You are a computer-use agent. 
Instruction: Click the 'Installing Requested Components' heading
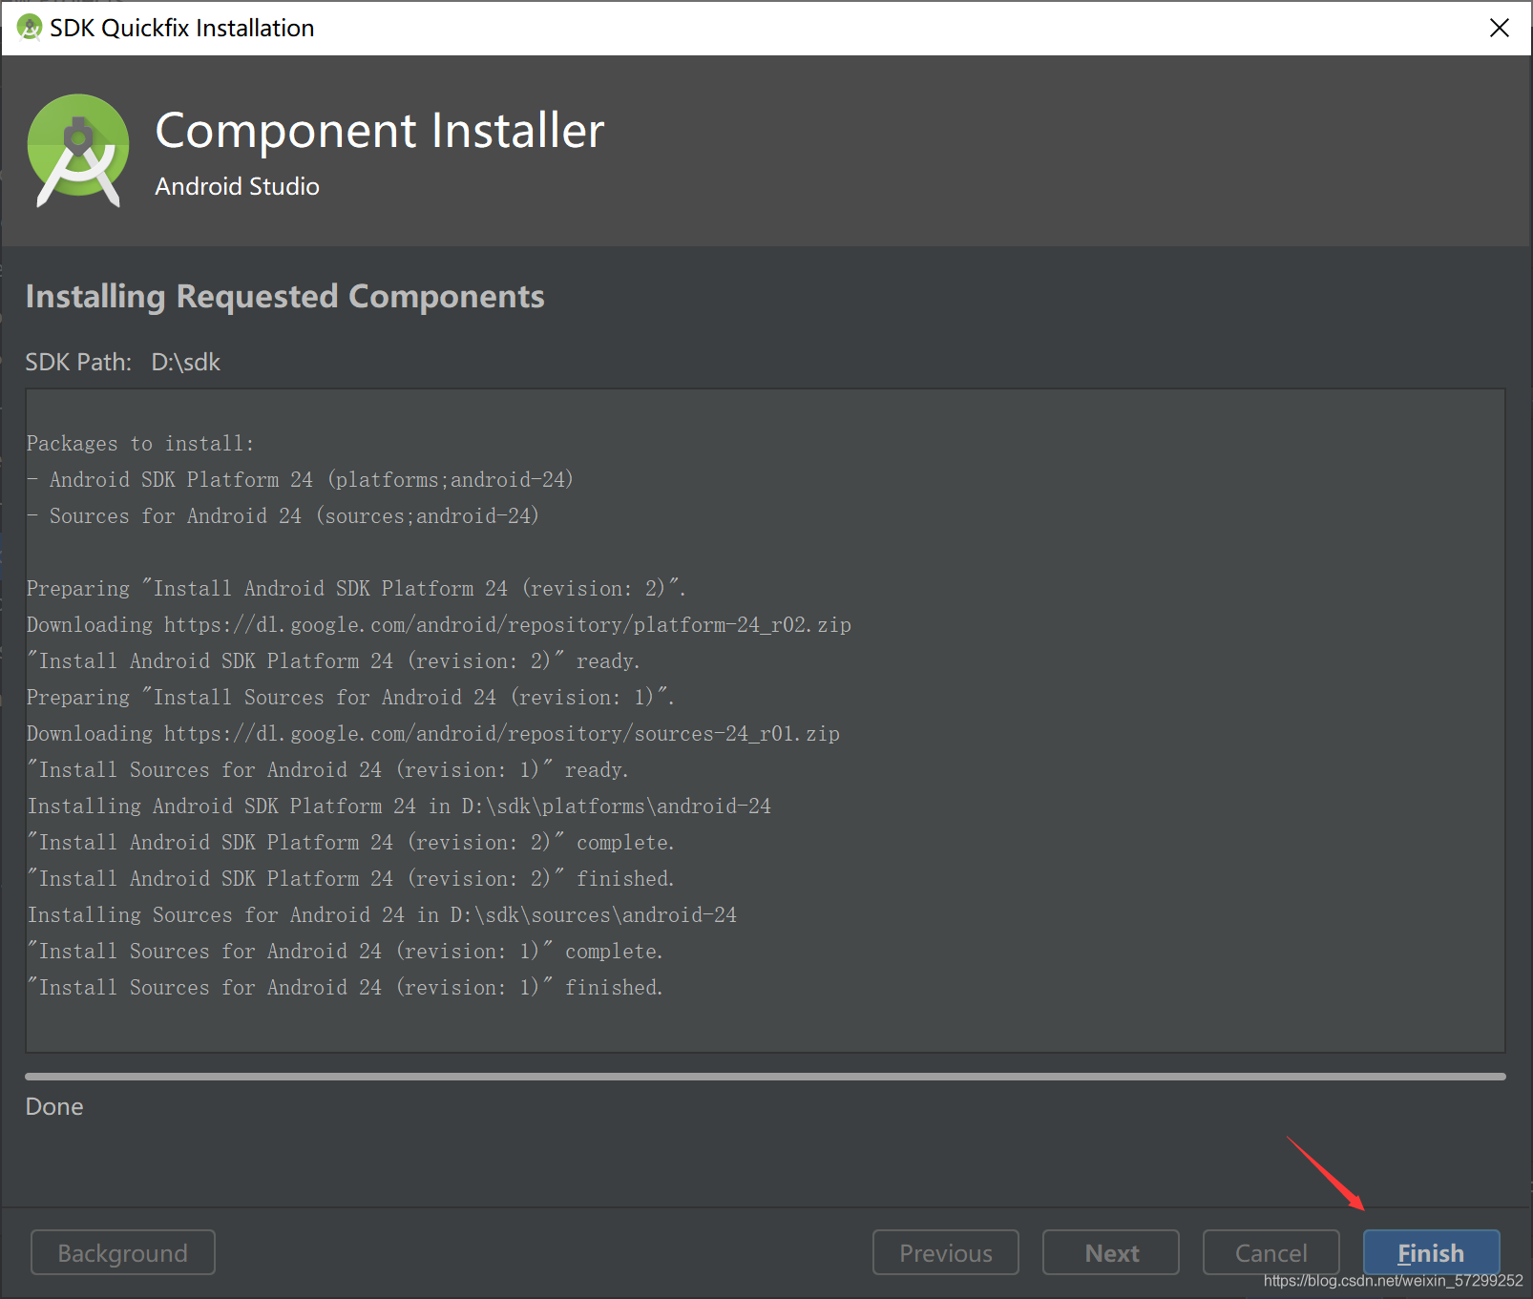(285, 297)
